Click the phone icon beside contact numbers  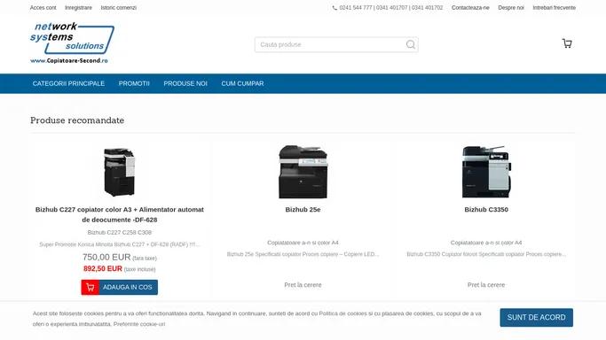[x=334, y=8]
